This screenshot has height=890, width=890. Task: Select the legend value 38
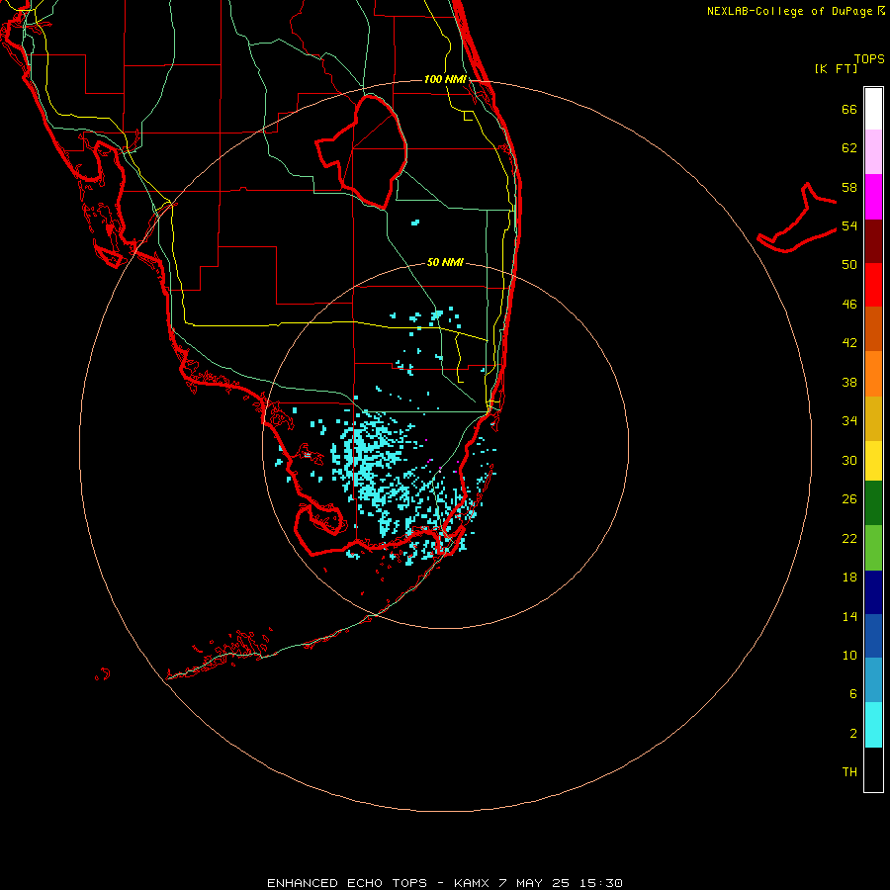[849, 382]
